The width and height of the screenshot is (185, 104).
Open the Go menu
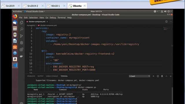[x=47, y=18]
